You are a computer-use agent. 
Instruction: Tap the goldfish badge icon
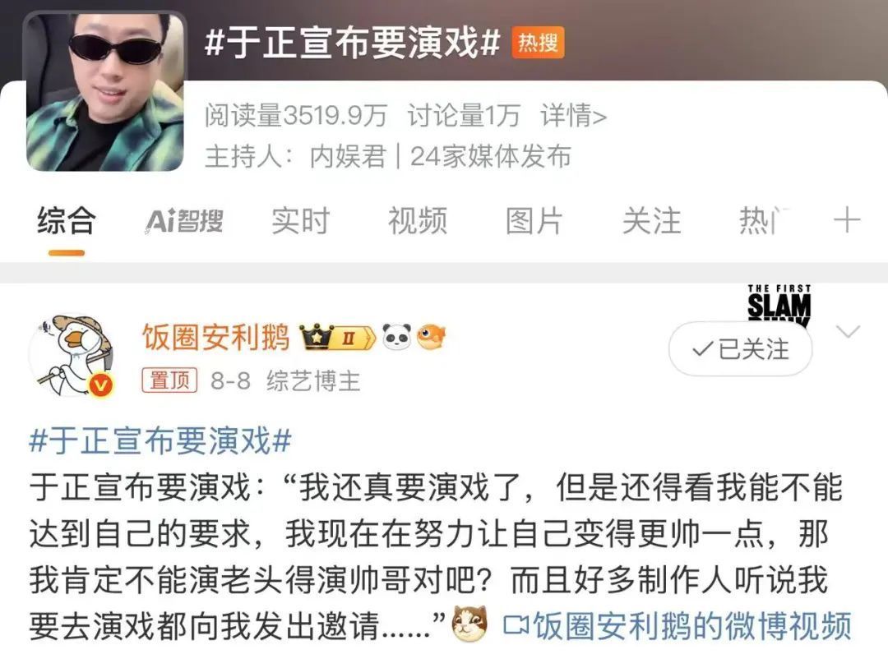431,338
